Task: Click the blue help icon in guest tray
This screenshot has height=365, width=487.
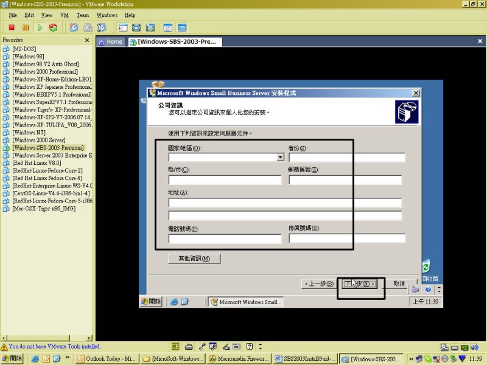Action: tap(428, 290)
